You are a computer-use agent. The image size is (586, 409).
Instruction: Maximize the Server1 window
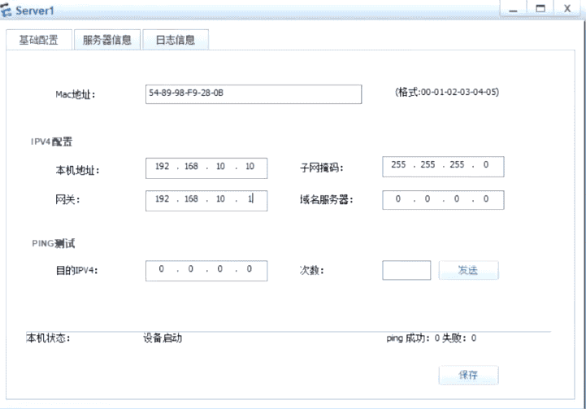(x=540, y=9)
